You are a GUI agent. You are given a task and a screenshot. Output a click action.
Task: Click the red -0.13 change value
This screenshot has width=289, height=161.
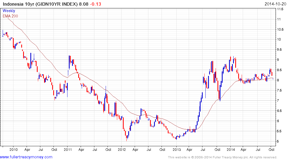pos(95,4)
